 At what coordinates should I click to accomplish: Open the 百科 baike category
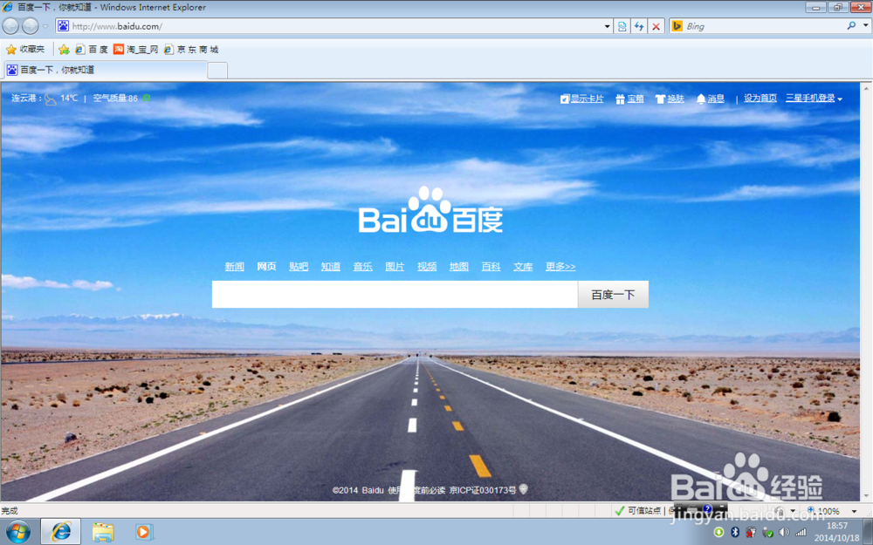491,266
